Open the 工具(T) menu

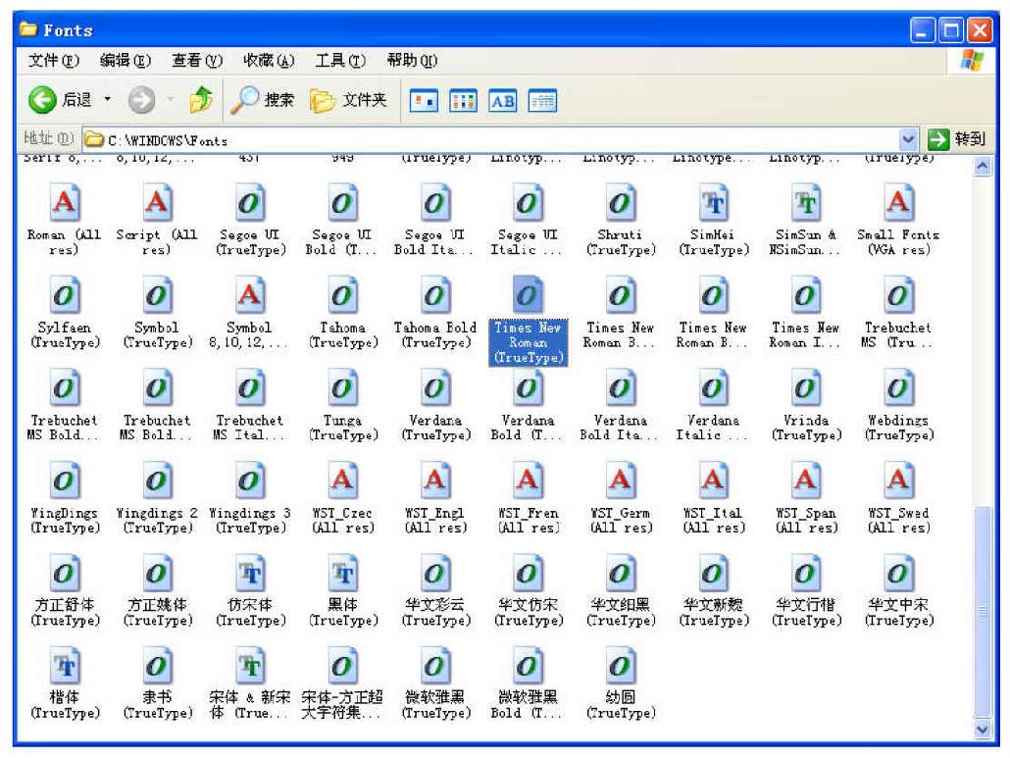(x=340, y=61)
